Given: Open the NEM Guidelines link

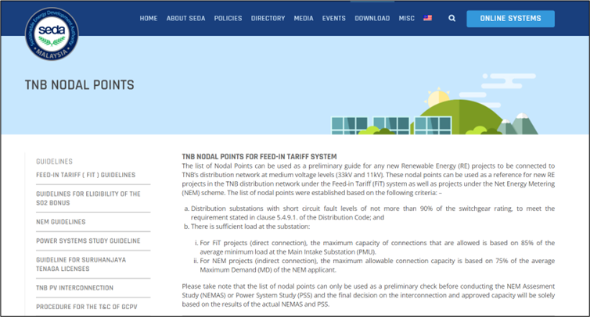Looking at the screenshot, I should pos(61,222).
